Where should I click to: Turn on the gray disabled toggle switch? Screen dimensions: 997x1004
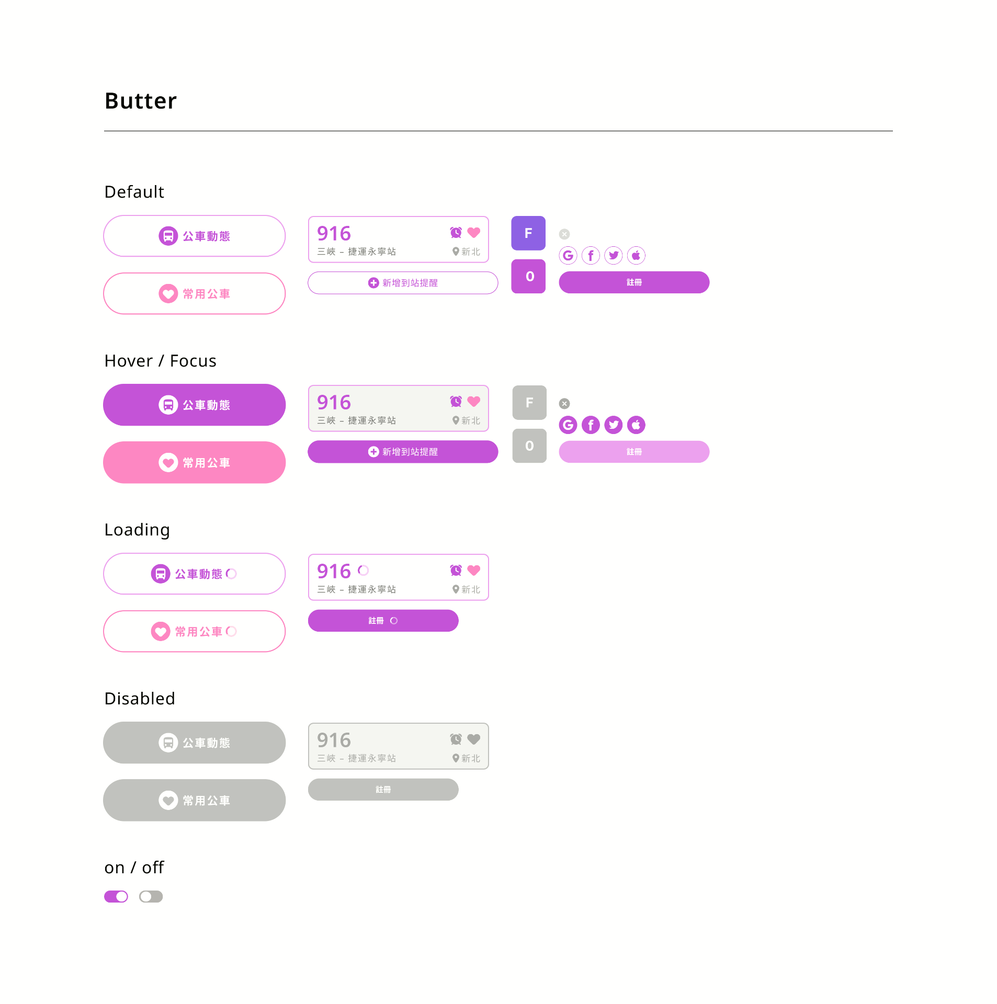point(151,897)
